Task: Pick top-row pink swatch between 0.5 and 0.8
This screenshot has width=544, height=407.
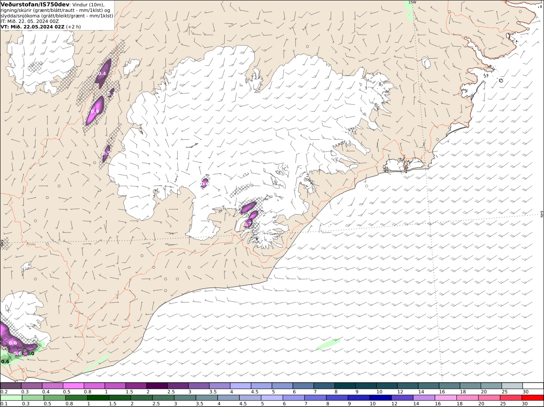Action: pos(73,386)
